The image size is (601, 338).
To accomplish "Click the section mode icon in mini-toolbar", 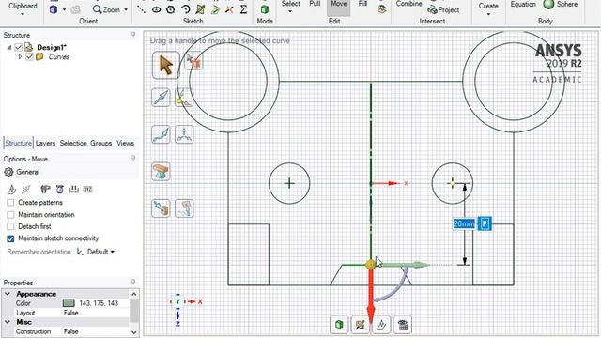I will (381, 325).
